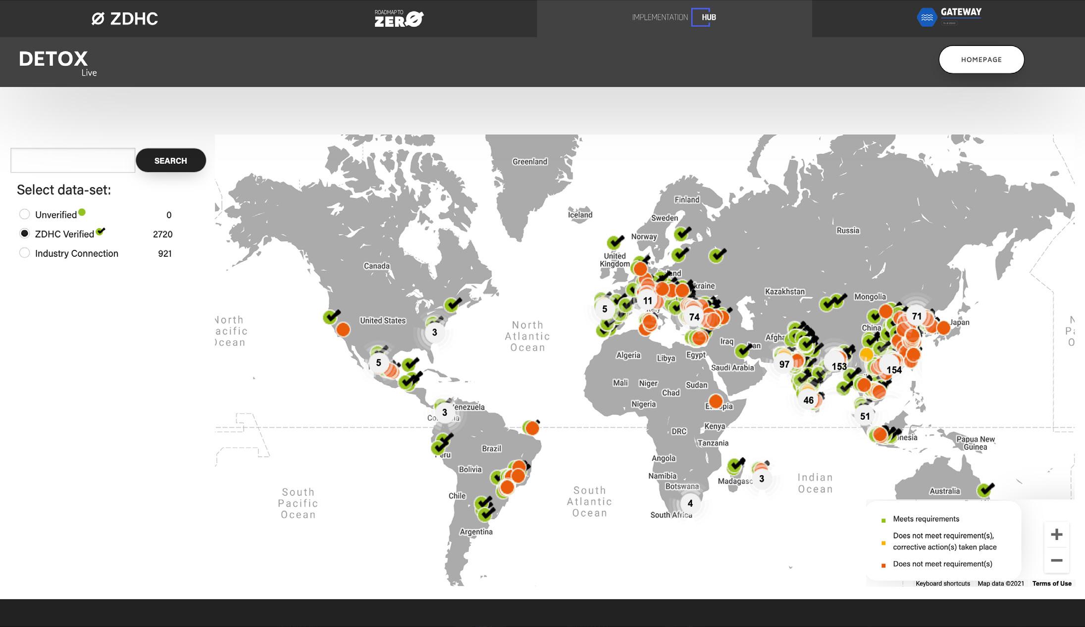Screen dimensions: 1085x627
Task: Focus the search text input field
Action: click(73, 160)
